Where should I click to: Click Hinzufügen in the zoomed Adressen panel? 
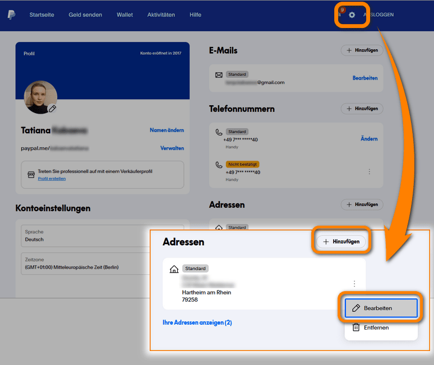(x=341, y=242)
